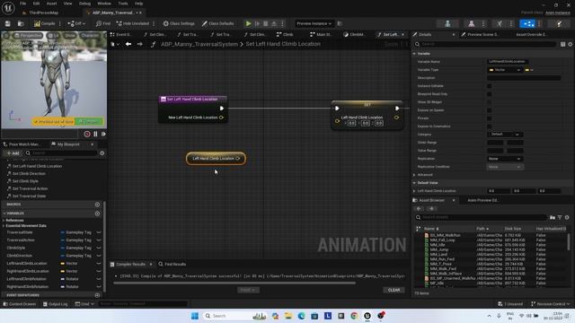Open the Output Log

point(55,304)
